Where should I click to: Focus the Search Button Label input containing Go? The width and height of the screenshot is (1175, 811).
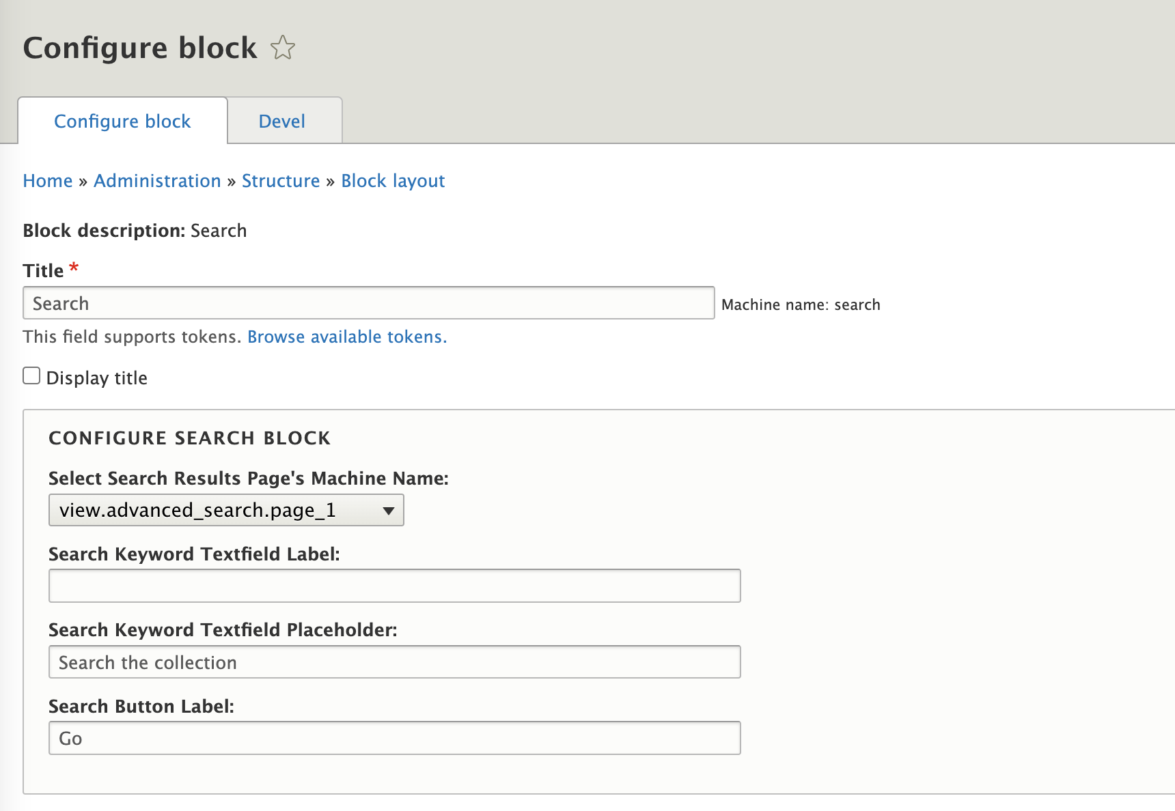tap(395, 739)
